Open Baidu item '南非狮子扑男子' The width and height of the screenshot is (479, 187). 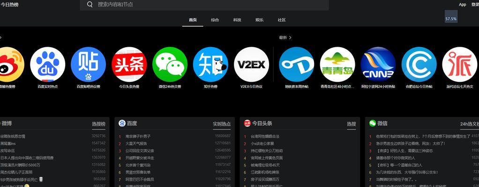(138, 136)
